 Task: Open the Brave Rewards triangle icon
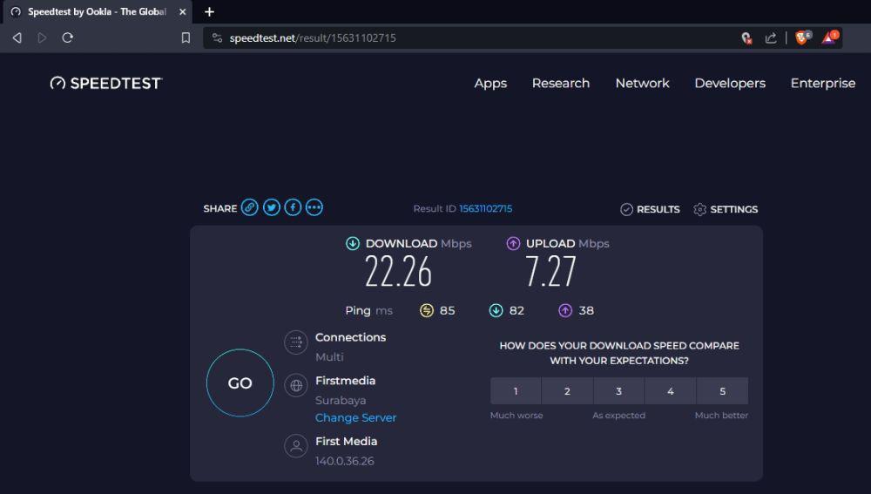coord(830,37)
